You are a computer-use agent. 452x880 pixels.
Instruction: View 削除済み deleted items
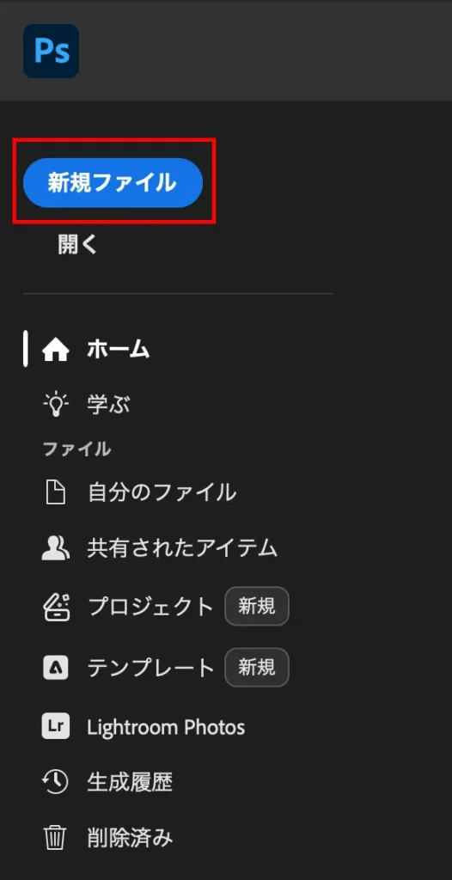pos(130,838)
